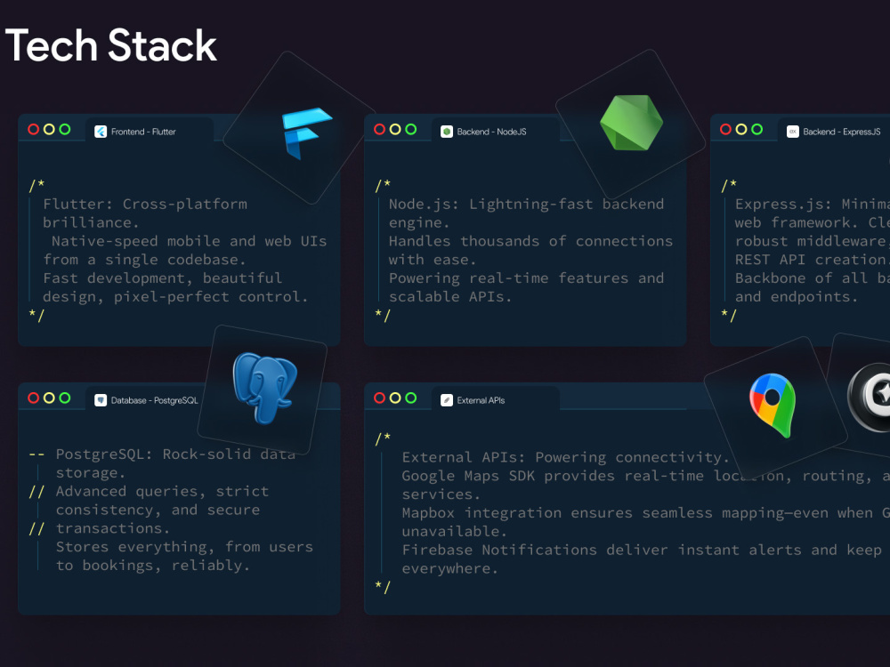The width and height of the screenshot is (890, 667).
Task: Click the 'Tech Stack' heading
Action: click(110, 45)
